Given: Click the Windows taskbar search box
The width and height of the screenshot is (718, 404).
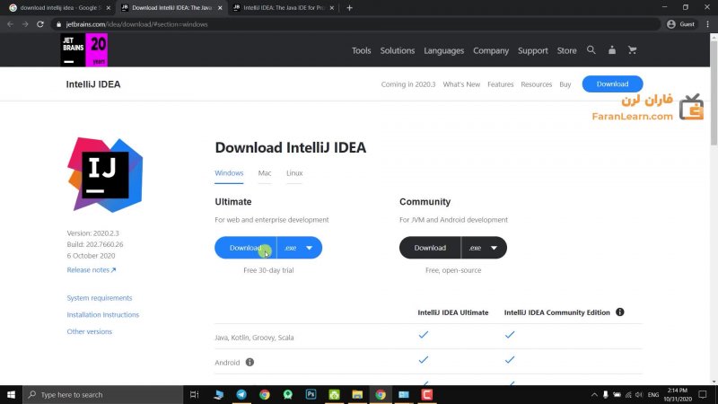Looking at the screenshot, I should (103, 394).
